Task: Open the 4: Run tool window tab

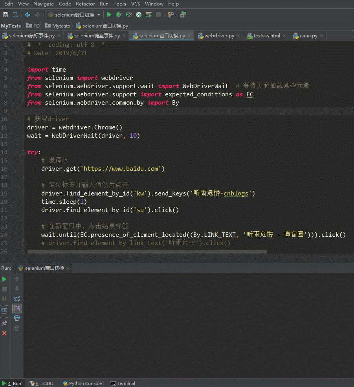Action: point(12,383)
